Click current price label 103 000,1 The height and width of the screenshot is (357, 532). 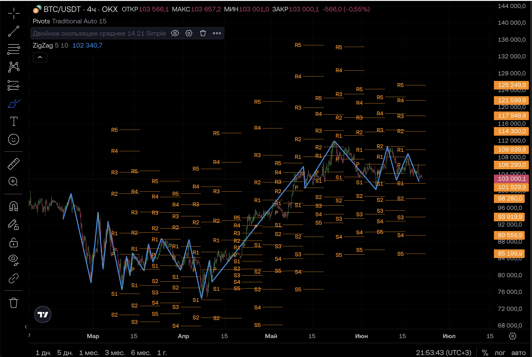pos(511,178)
